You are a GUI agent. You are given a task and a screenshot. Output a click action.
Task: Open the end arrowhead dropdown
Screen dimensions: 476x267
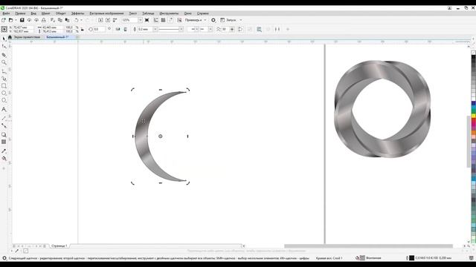click(x=210, y=30)
